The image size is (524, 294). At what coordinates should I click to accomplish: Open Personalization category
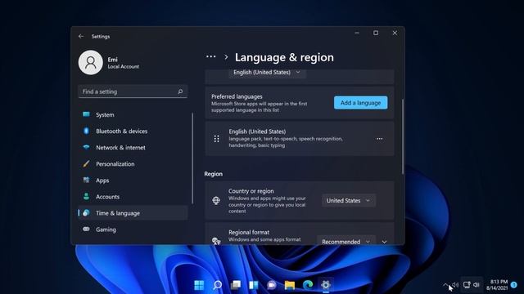133,163
